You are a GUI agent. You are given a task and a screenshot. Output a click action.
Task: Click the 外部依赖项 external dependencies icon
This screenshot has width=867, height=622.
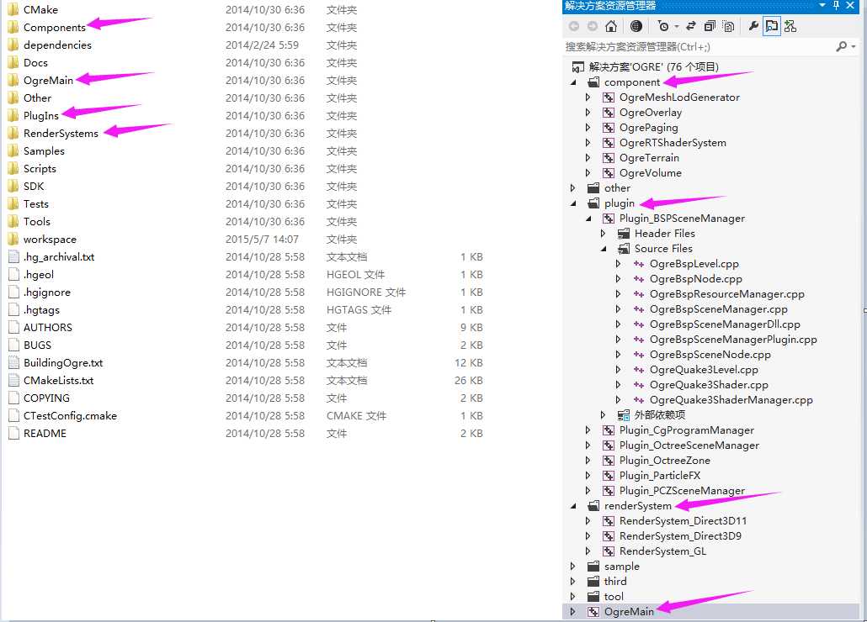(x=623, y=415)
